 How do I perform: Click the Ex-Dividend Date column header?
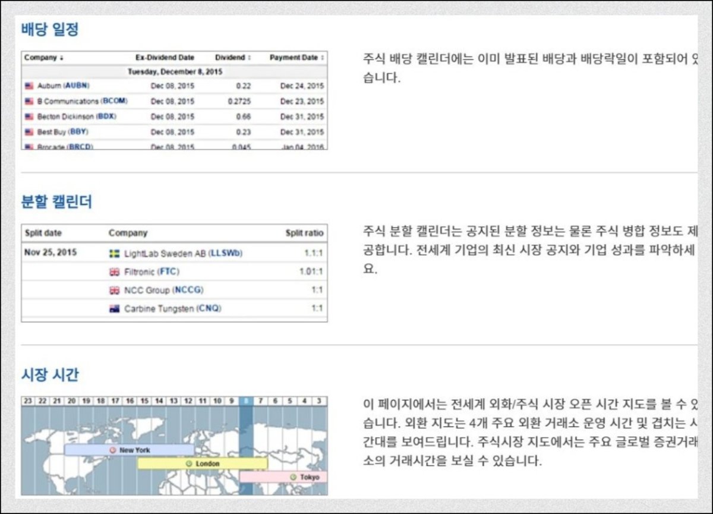pos(165,58)
